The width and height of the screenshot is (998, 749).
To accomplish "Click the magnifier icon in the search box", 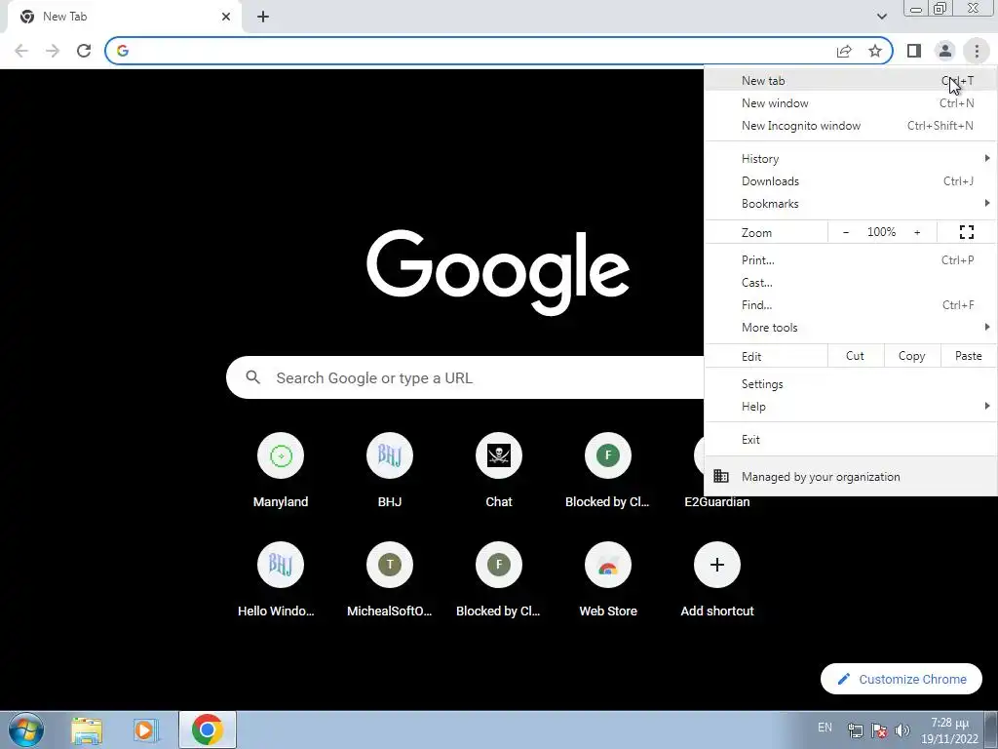I will coord(252,377).
